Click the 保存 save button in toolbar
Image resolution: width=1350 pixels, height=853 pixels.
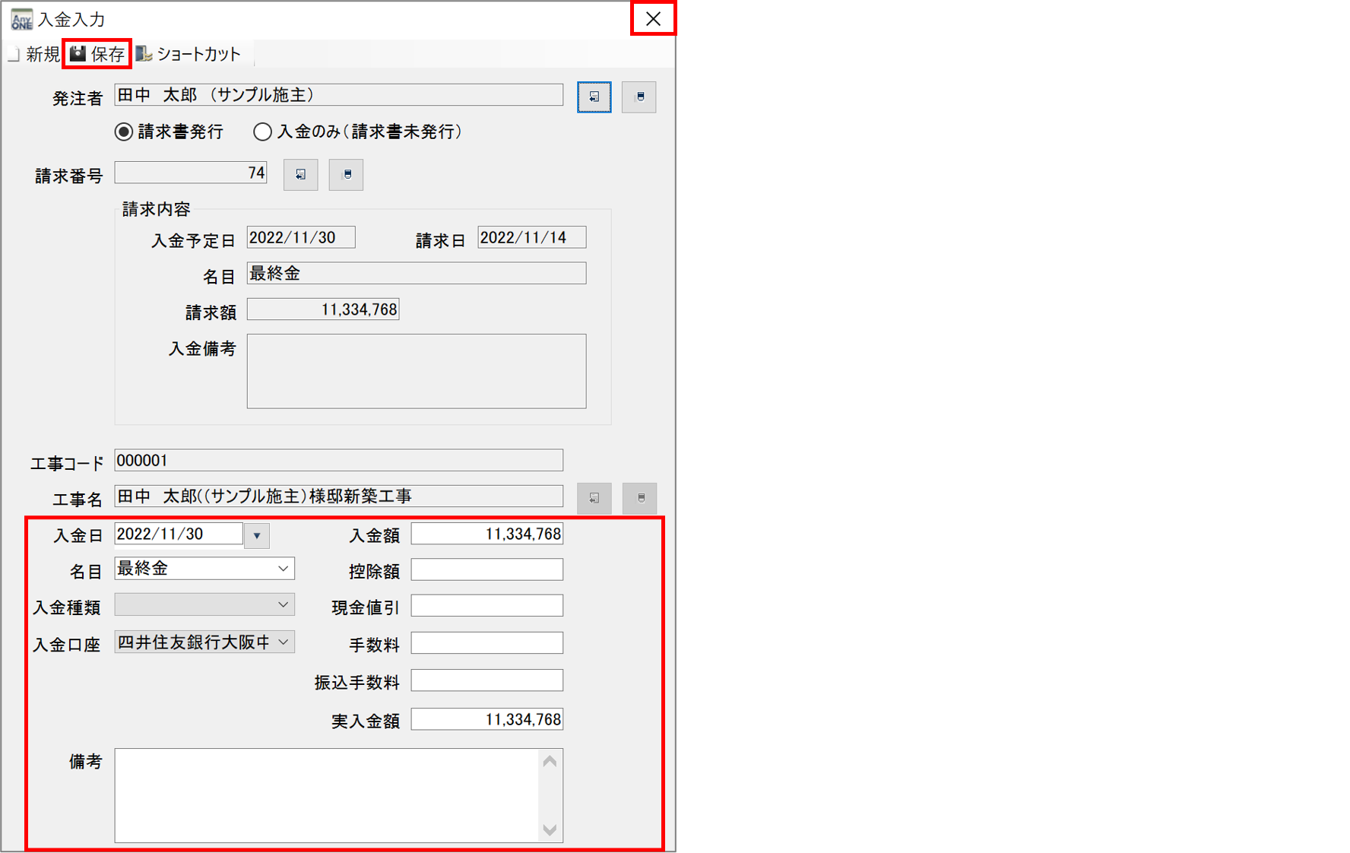point(97,54)
